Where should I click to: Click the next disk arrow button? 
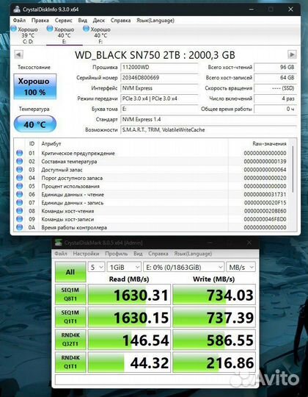[x=292, y=54]
